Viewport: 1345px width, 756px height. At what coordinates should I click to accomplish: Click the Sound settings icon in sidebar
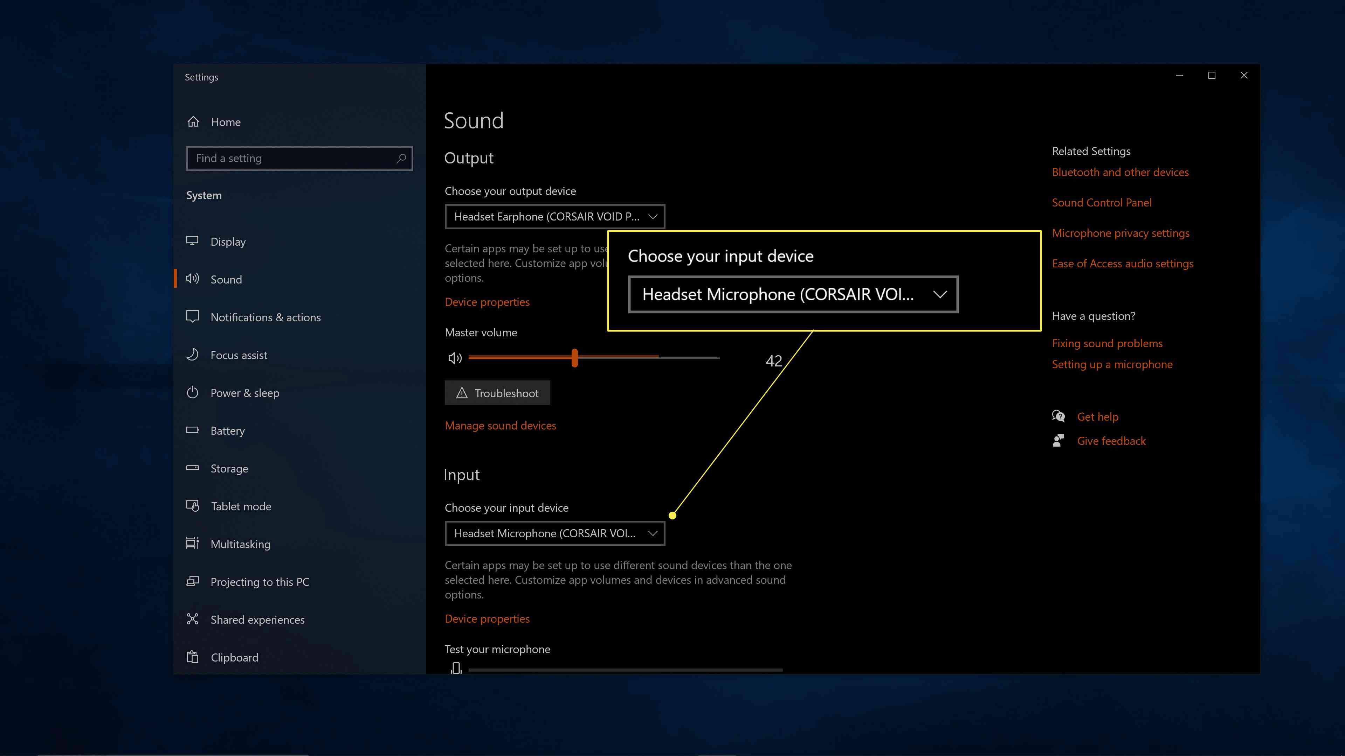tap(192, 279)
